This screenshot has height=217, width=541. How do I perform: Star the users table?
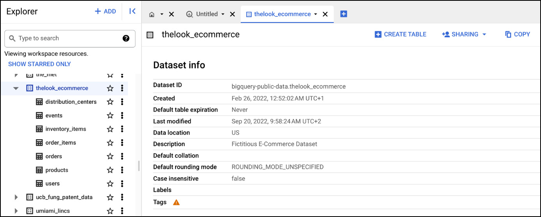point(110,184)
